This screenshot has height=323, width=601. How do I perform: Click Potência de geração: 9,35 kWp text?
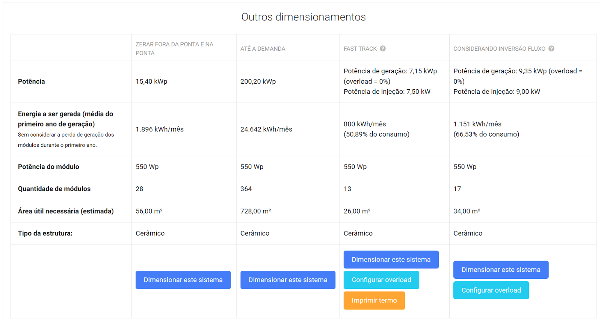tap(500, 71)
